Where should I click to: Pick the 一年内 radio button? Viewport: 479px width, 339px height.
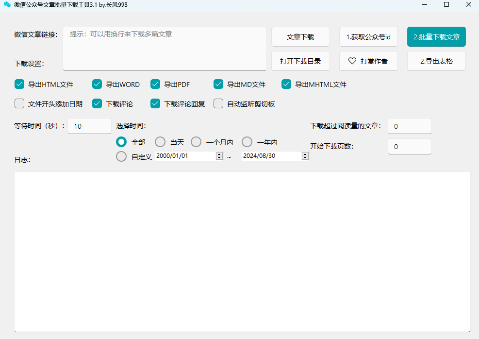click(x=247, y=142)
